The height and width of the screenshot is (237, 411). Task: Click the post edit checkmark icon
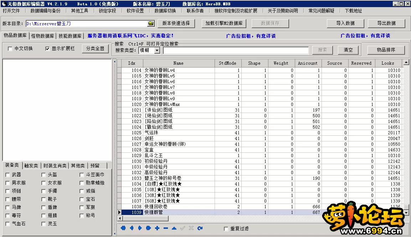point(183,228)
